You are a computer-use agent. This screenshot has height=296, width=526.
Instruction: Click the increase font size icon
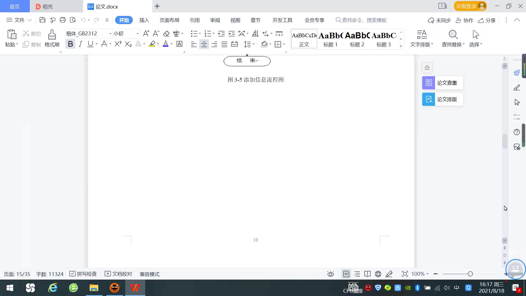coord(146,34)
